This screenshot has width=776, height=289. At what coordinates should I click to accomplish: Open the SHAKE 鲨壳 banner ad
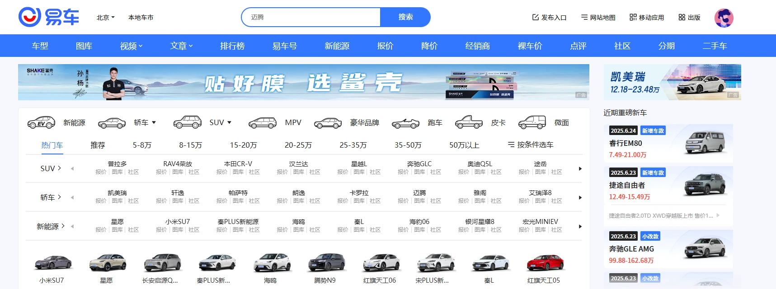[304, 82]
